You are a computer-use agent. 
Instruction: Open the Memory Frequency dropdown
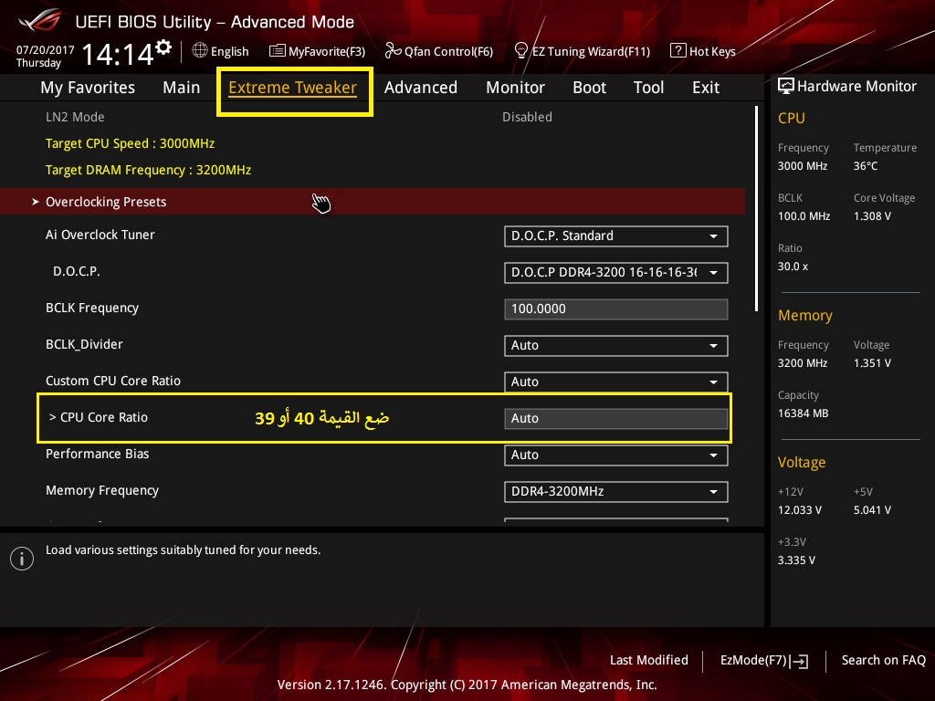[616, 491]
